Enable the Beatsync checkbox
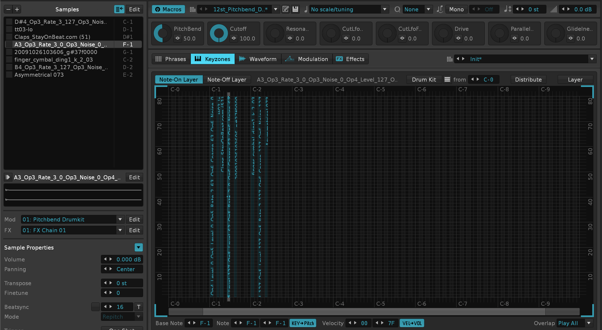Image resolution: width=602 pixels, height=330 pixels. coord(95,307)
